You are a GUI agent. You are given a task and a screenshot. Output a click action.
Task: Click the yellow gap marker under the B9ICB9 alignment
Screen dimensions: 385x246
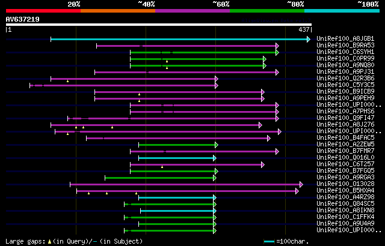click(139, 94)
